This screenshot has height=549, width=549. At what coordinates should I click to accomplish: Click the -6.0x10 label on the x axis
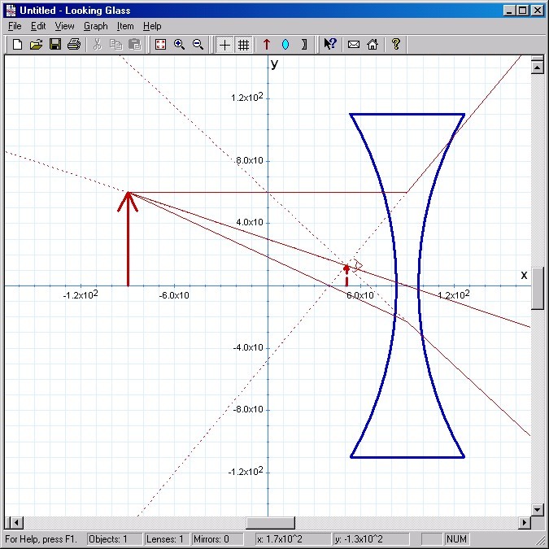[174, 295]
